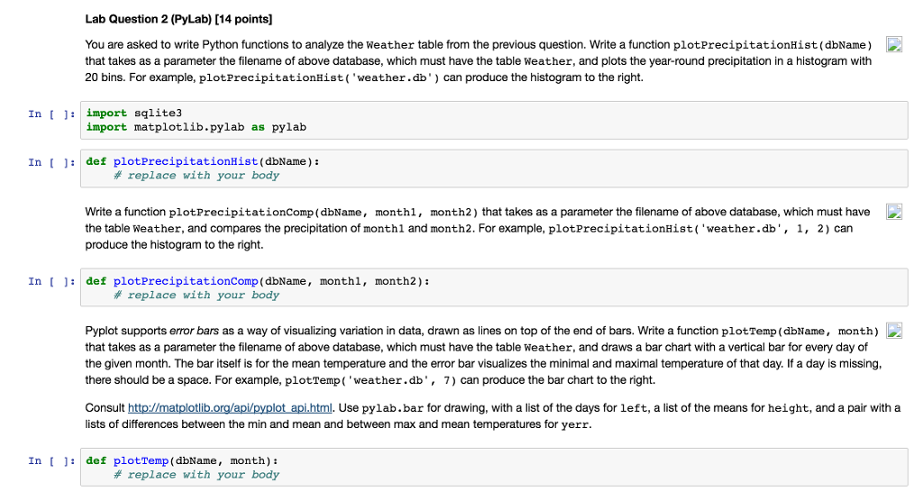Click broken image icon beside plotPrecipitationHist description
The width and height of the screenshot is (923, 501).
[x=893, y=44]
